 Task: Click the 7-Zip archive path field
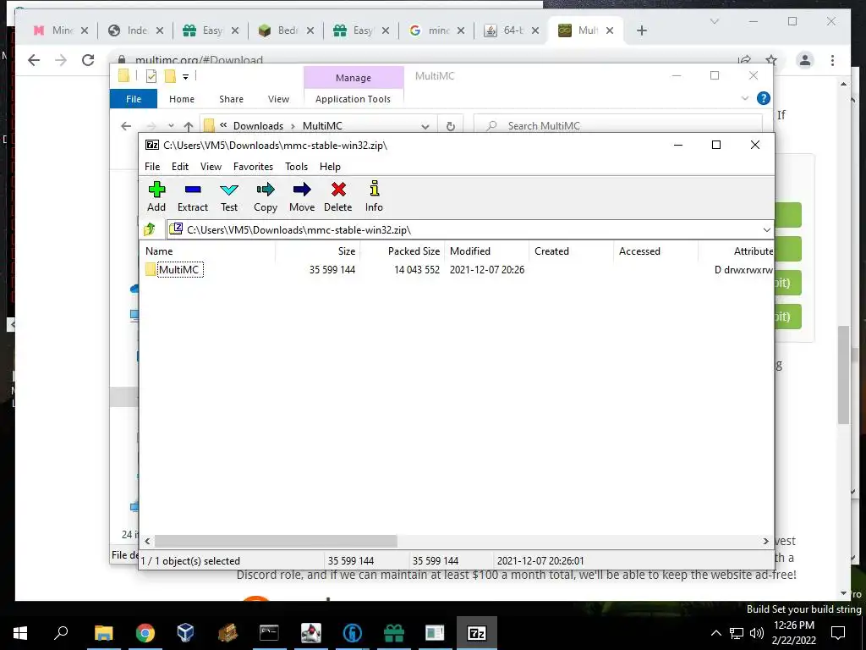coord(464,230)
